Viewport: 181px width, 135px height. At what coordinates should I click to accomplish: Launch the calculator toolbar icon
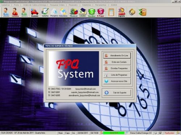click(x=111, y=12)
